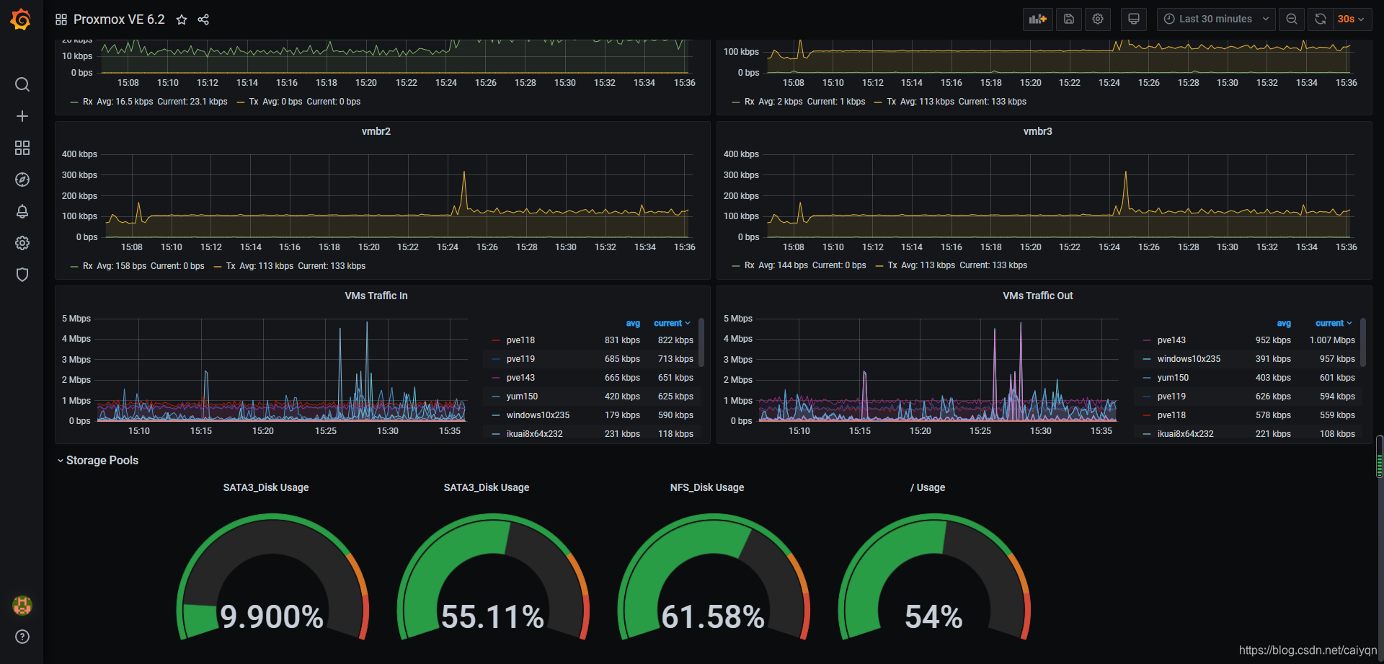Star the Proxmox VE 6.2 dashboard
The image size is (1384, 664).
[182, 19]
